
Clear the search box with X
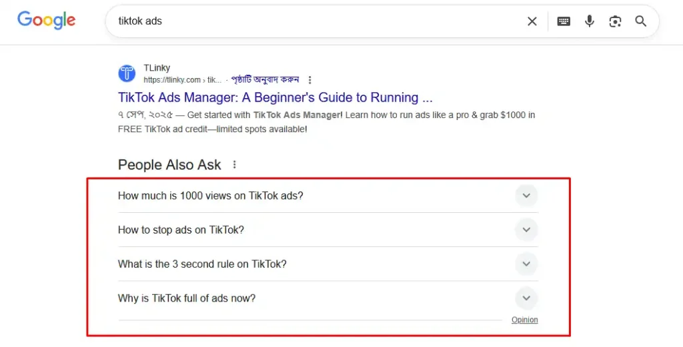click(532, 21)
